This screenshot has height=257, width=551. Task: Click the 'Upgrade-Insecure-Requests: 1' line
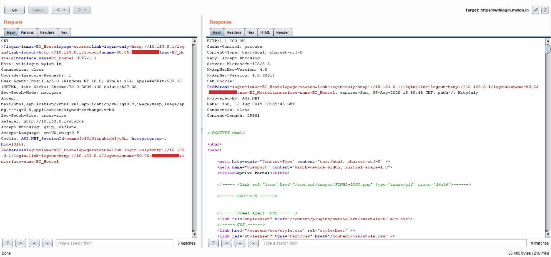[36, 75]
